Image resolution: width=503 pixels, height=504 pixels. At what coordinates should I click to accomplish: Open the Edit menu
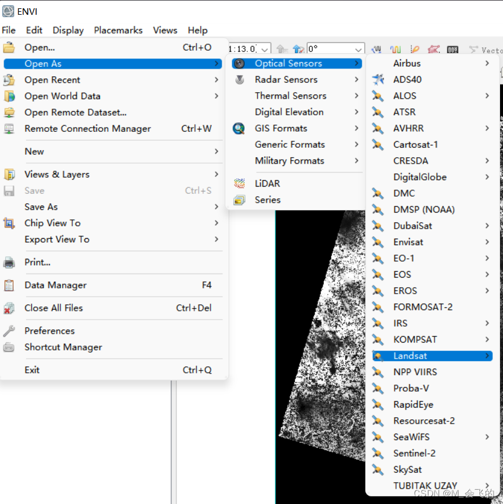click(x=34, y=30)
